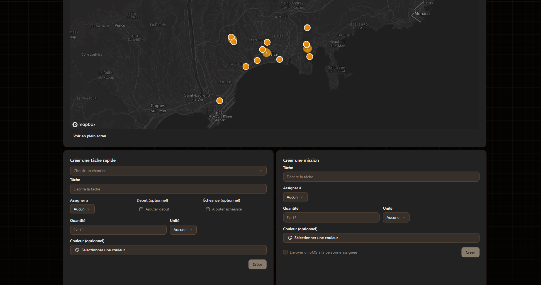
Task: Click the Vence label on the map
Action: (x=120, y=25)
